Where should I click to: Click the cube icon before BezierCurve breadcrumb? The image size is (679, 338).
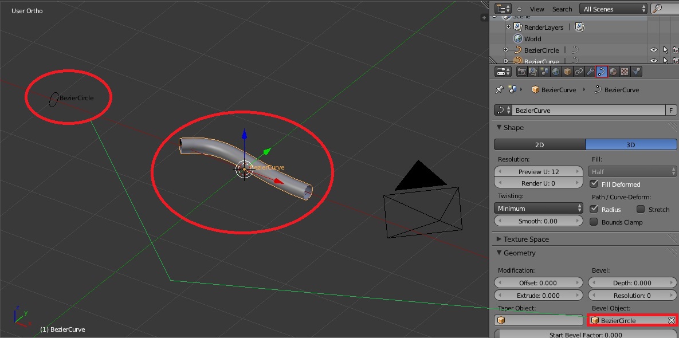pyautogui.click(x=535, y=90)
